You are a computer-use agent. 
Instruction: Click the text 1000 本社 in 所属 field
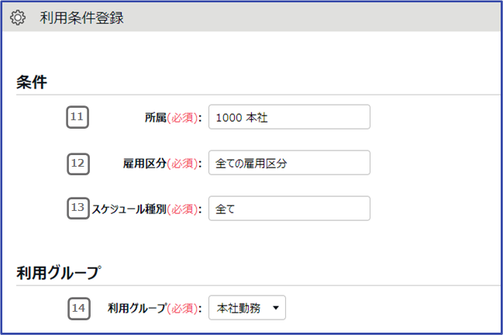(x=242, y=118)
